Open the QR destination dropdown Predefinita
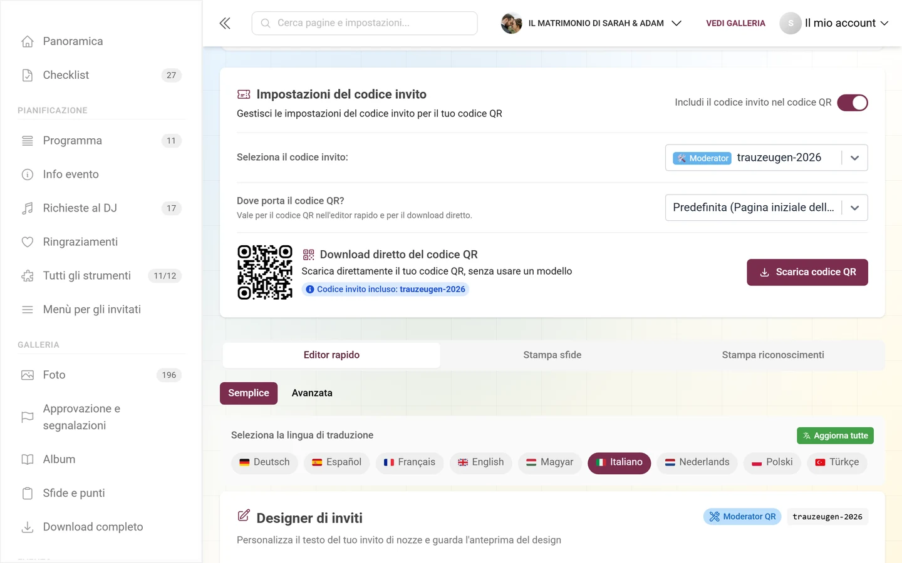902x563 pixels. (x=766, y=208)
